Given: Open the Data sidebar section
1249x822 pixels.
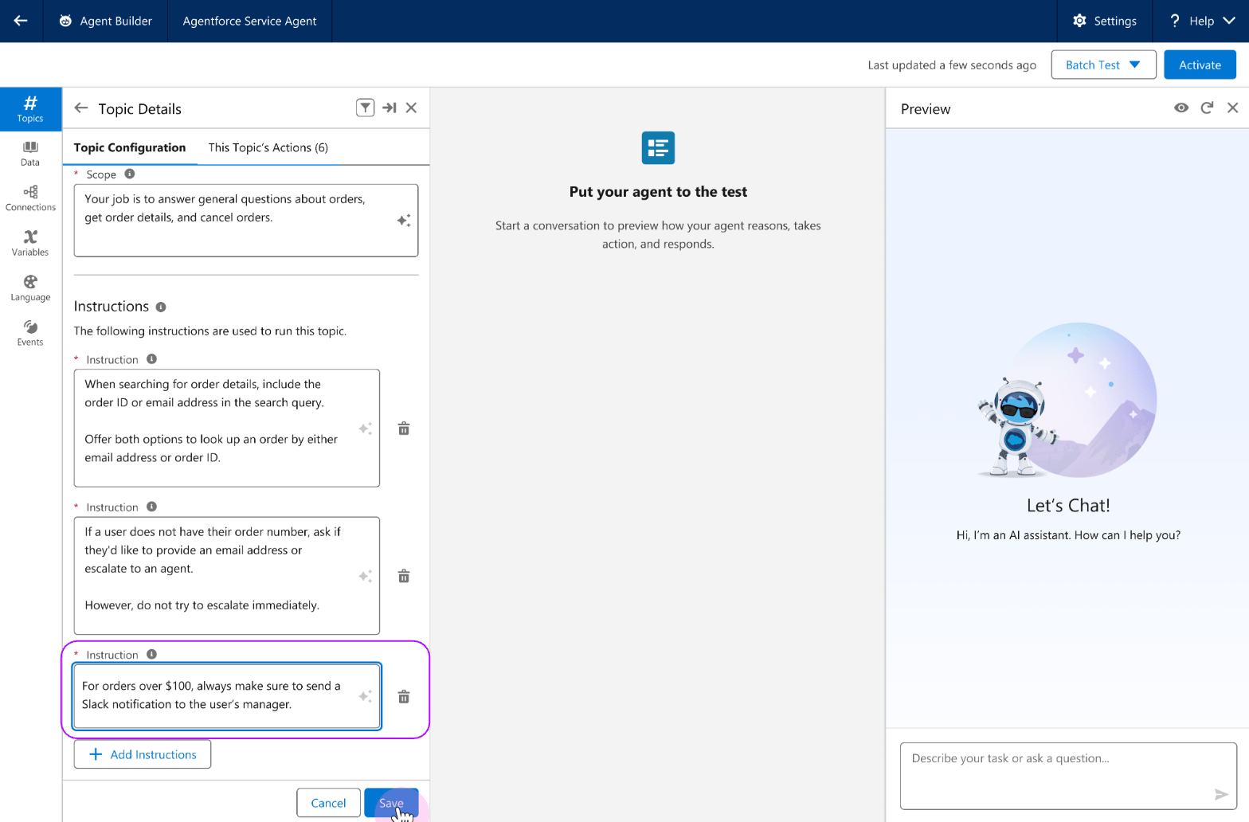Looking at the screenshot, I should click(30, 154).
